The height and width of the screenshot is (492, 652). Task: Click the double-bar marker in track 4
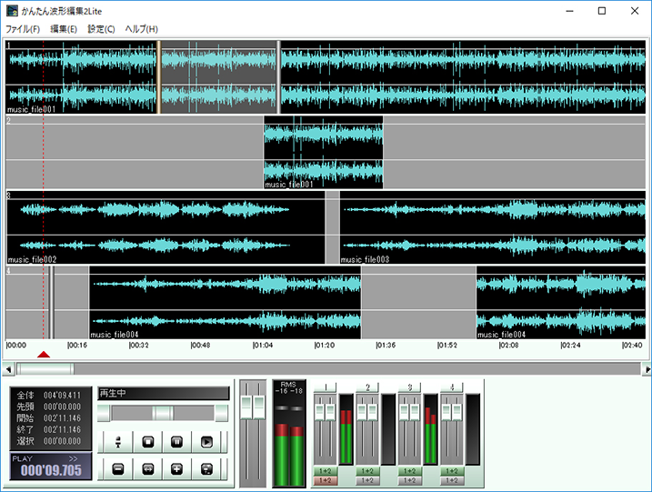point(51,303)
